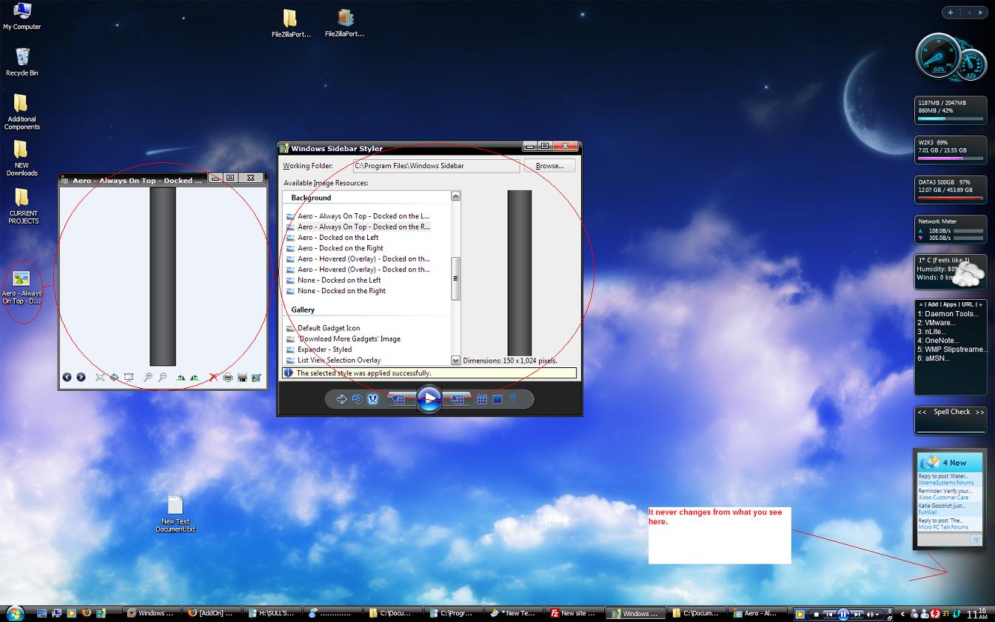Select Best Fit icon in picture viewer

[100, 378]
